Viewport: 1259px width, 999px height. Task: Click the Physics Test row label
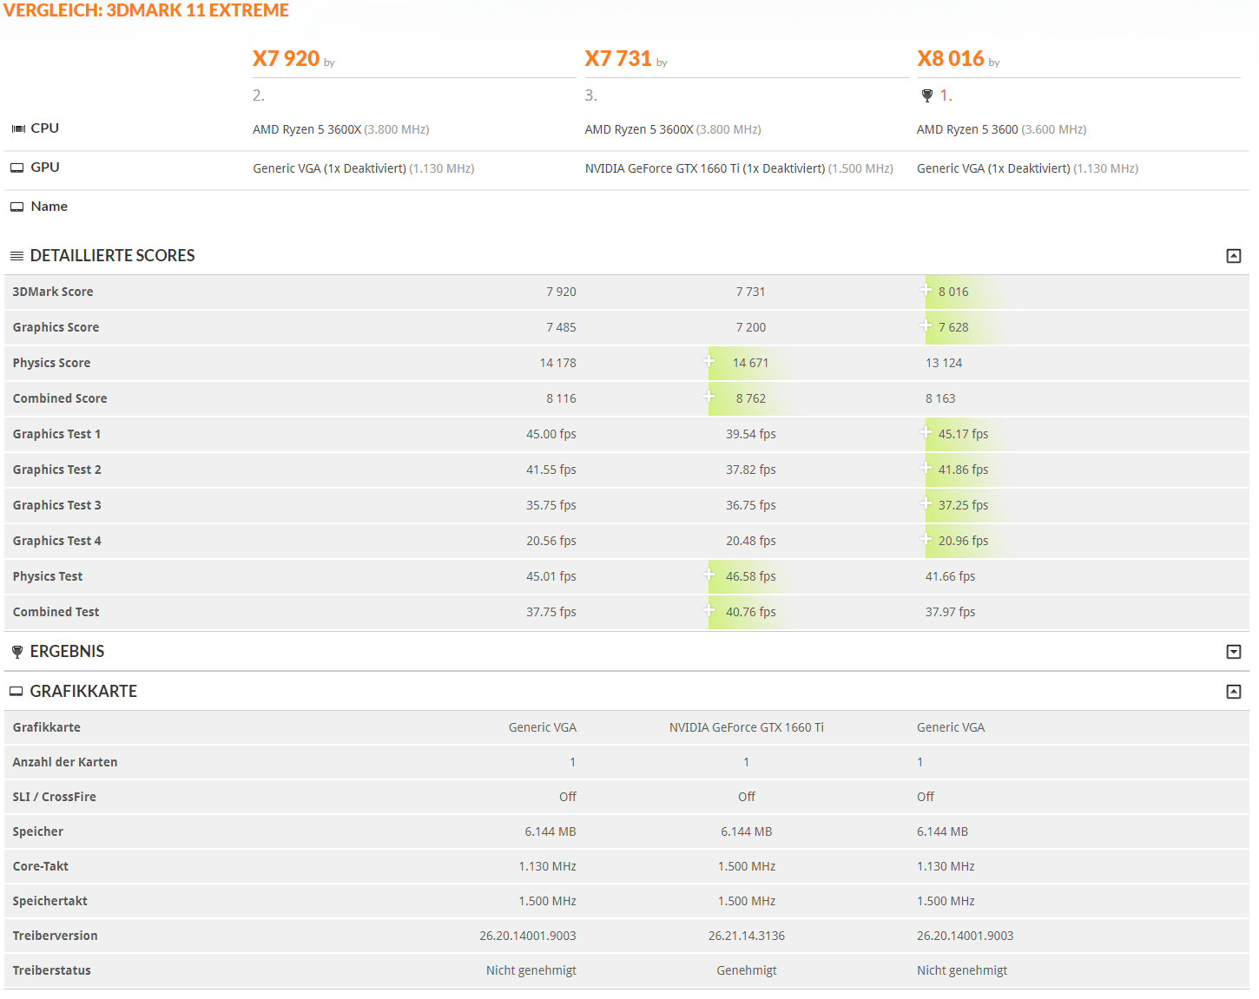(48, 576)
